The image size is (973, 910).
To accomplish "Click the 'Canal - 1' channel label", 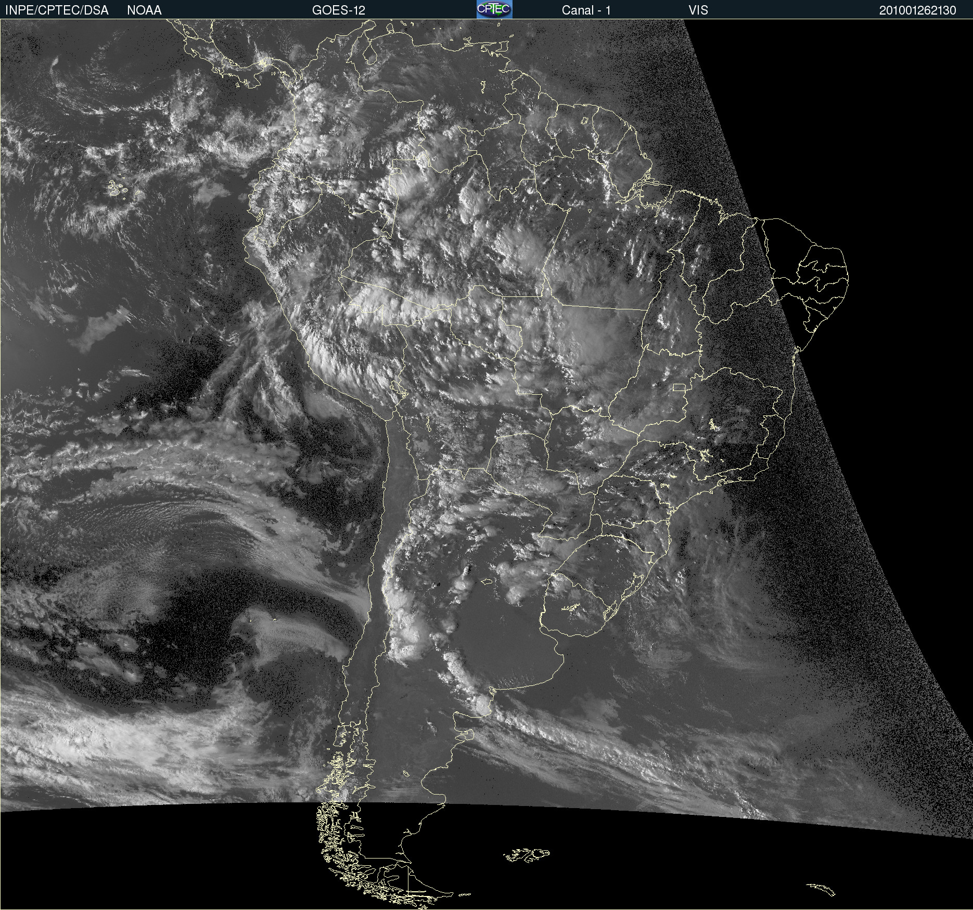I will [586, 10].
